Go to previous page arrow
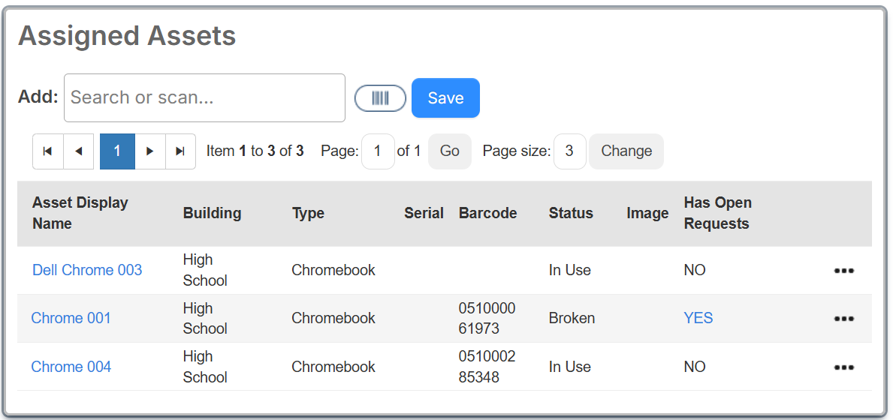 point(79,151)
